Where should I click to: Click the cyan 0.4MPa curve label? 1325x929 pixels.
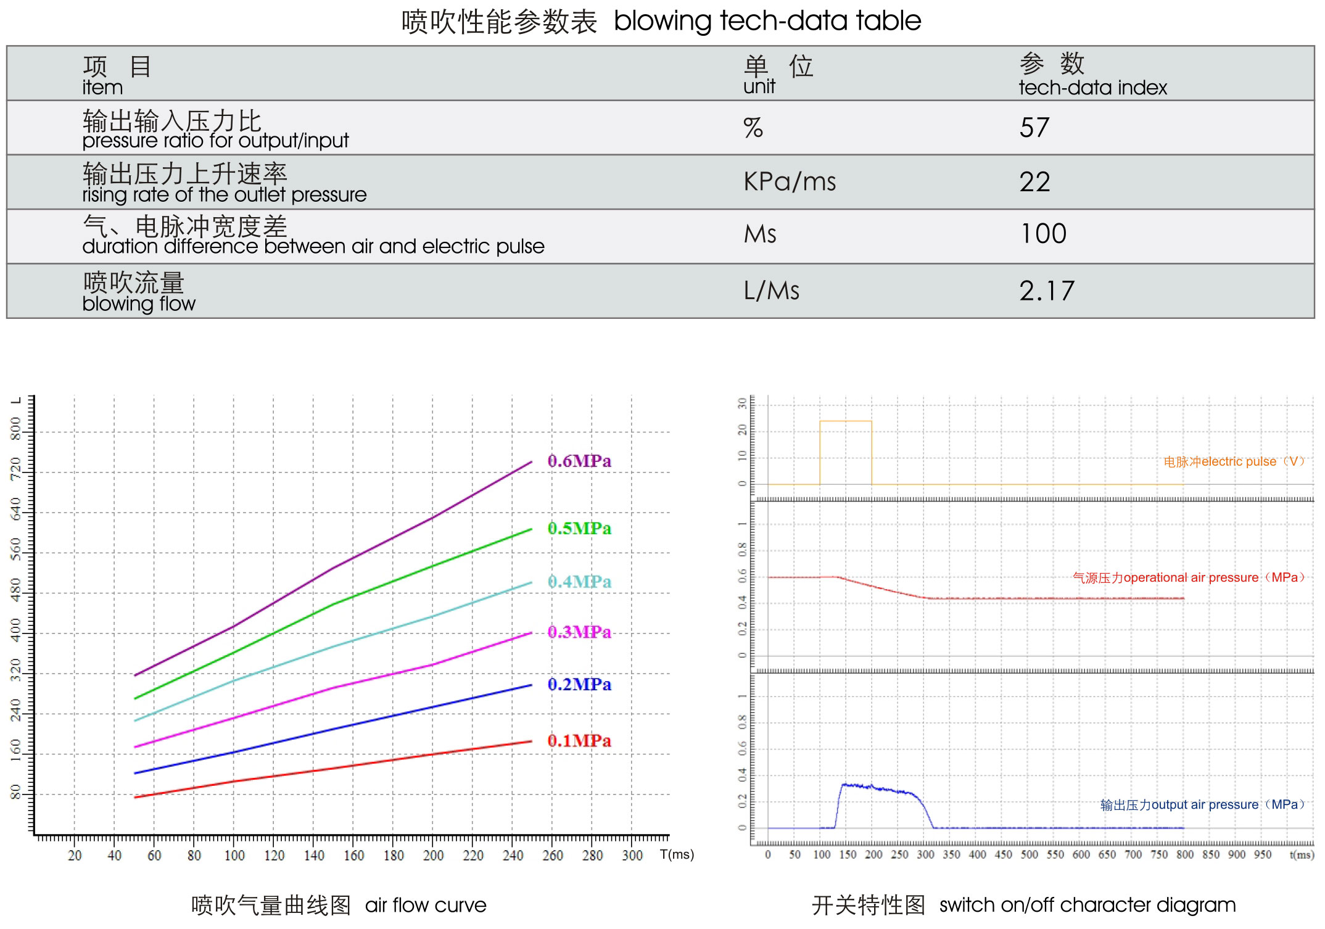tap(579, 581)
